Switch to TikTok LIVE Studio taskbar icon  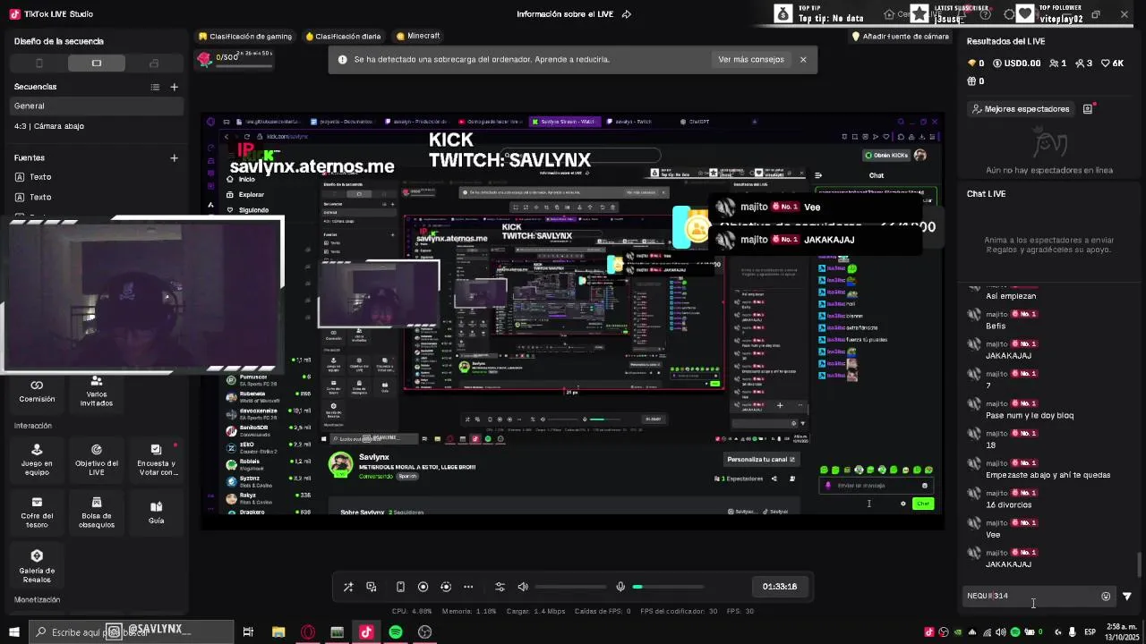tap(366, 632)
